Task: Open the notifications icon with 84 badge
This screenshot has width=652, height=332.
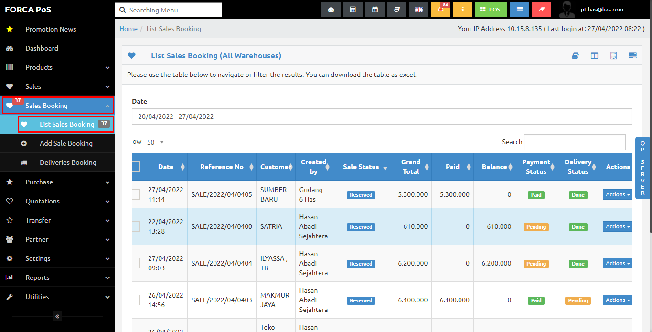Action: tap(440, 10)
